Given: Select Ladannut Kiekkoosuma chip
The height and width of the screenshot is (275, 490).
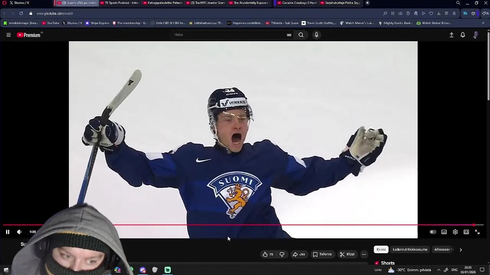Looking at the screenshot, I should click(x=410, y=249).
